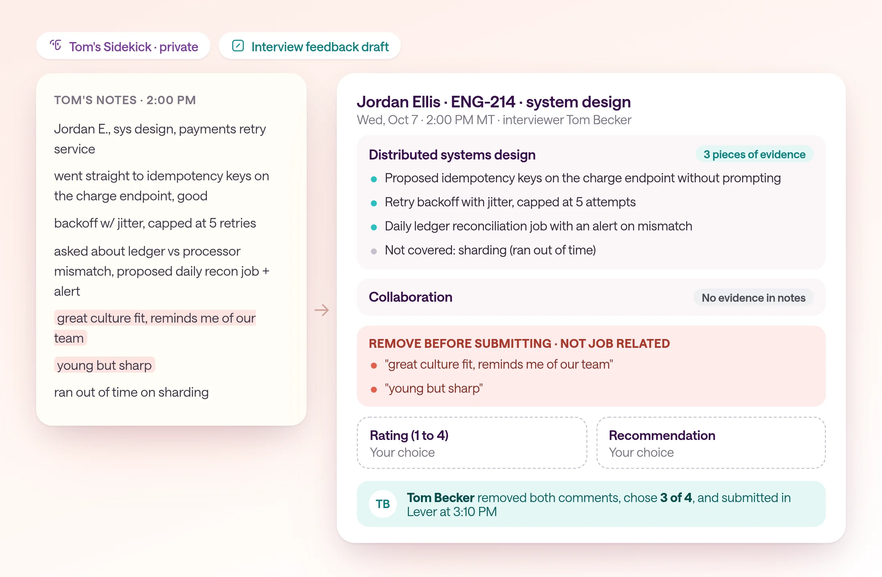Open the Recommendation choice field
882x577 pixels.
point(711,443)
